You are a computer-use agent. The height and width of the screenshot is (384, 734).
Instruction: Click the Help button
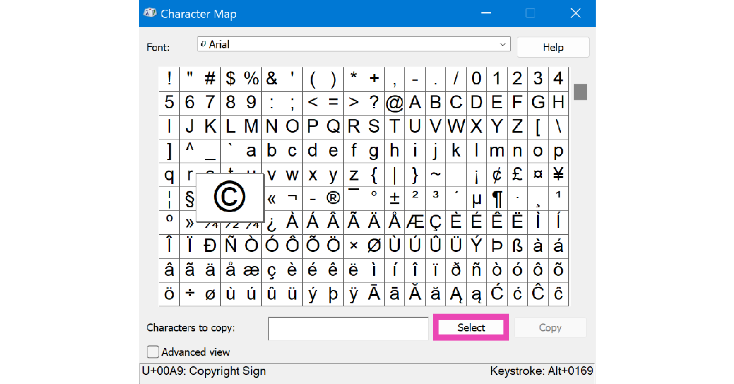(553, 47)
